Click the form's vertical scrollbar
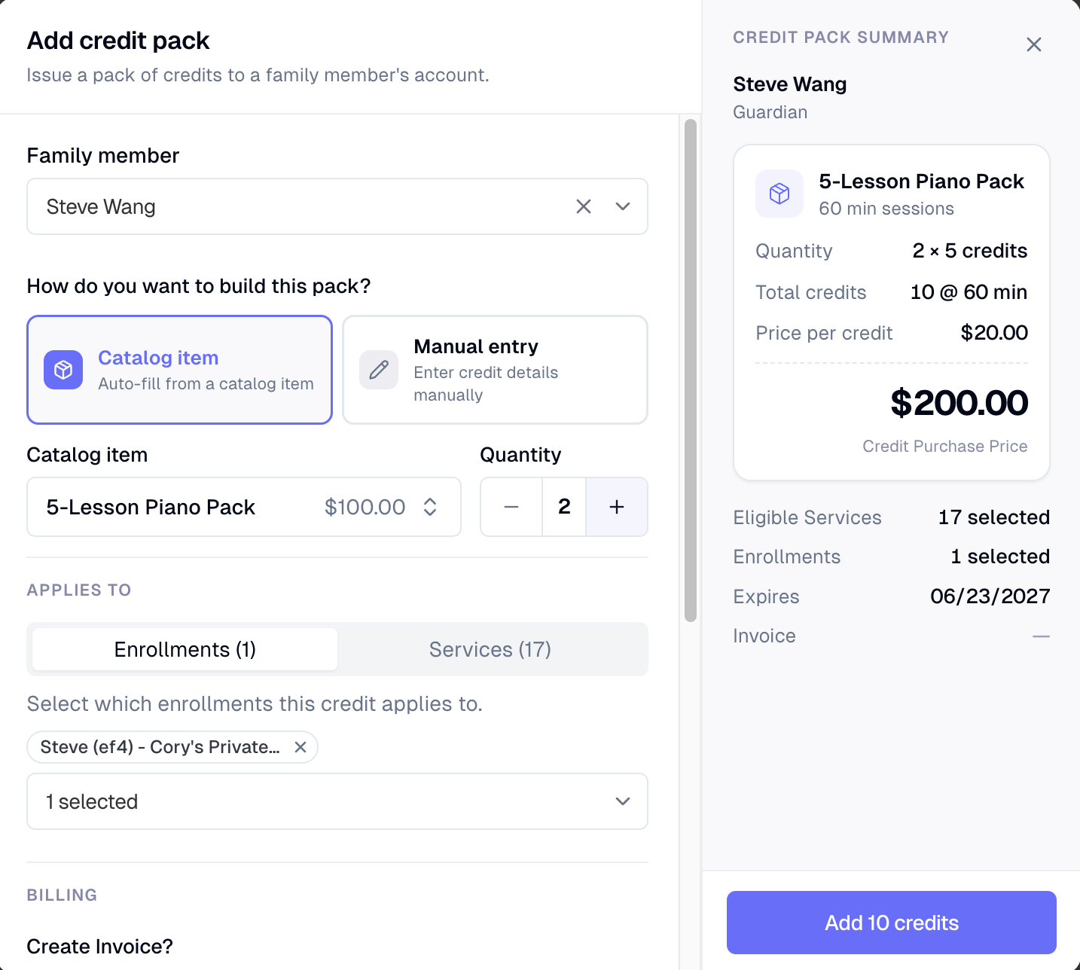The image size is (1080, 970). pos(691,370)
